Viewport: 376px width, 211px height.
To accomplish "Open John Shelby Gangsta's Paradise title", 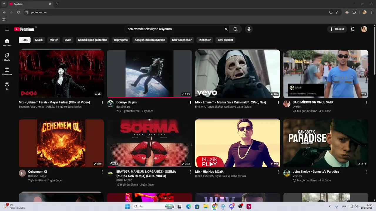I will tap(316, 171).
